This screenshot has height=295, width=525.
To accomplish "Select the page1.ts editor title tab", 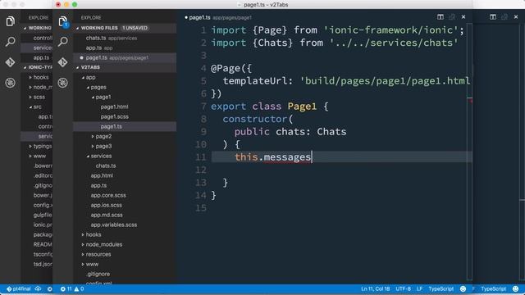I will click(217, 17).
